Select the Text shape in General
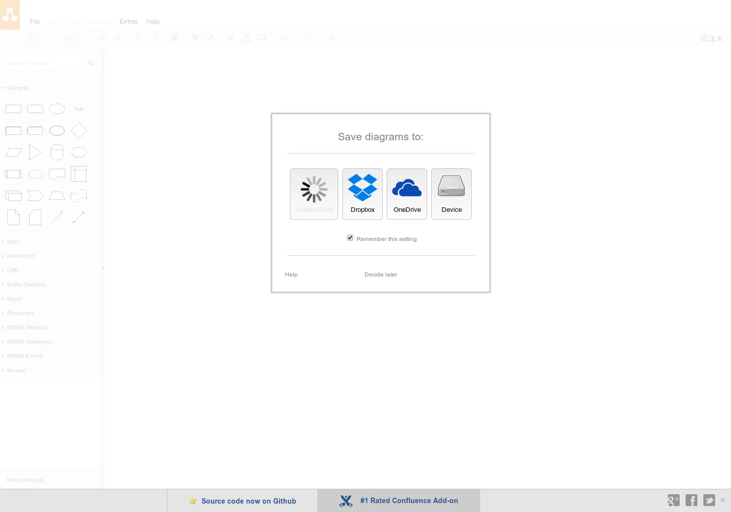The image size is (731, 512). click(x=79, y=109)
